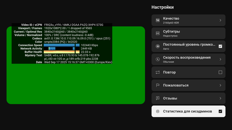Click the bug icon for stats
Viewport: 232px width, 130px height.
(x=158, y=111)
